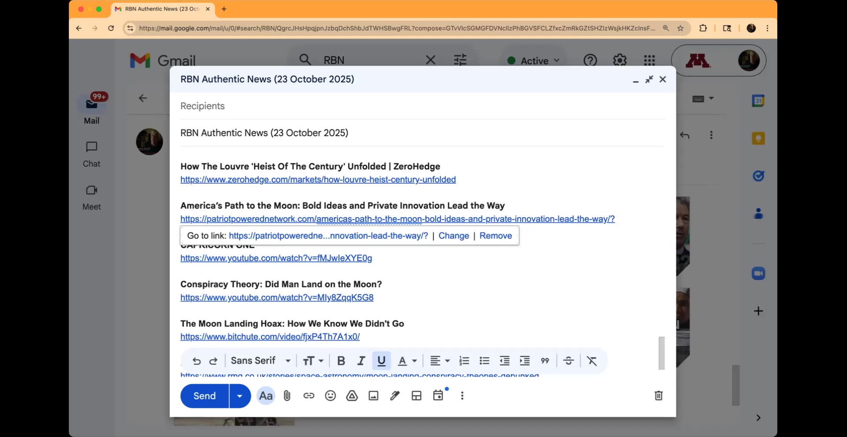This screenshot has width=847, height=437.
Task: Click the indent less icon
Action: 505,361
